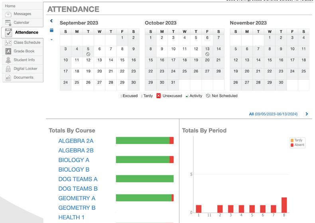Click the period 8 absent bar
This screenshot has width=315, height=223.
[284, 205]
